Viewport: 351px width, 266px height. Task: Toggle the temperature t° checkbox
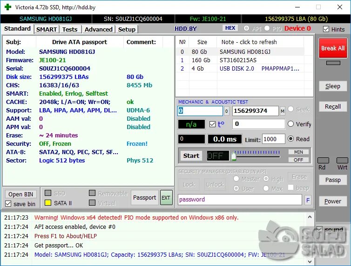tap(212, 124)
